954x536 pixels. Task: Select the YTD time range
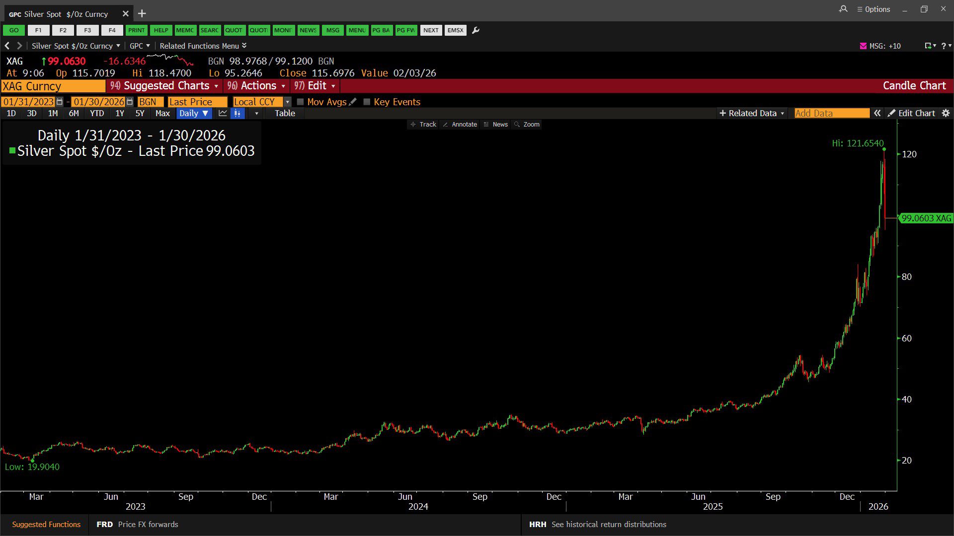pyautogui.click(x=97, y=113)
